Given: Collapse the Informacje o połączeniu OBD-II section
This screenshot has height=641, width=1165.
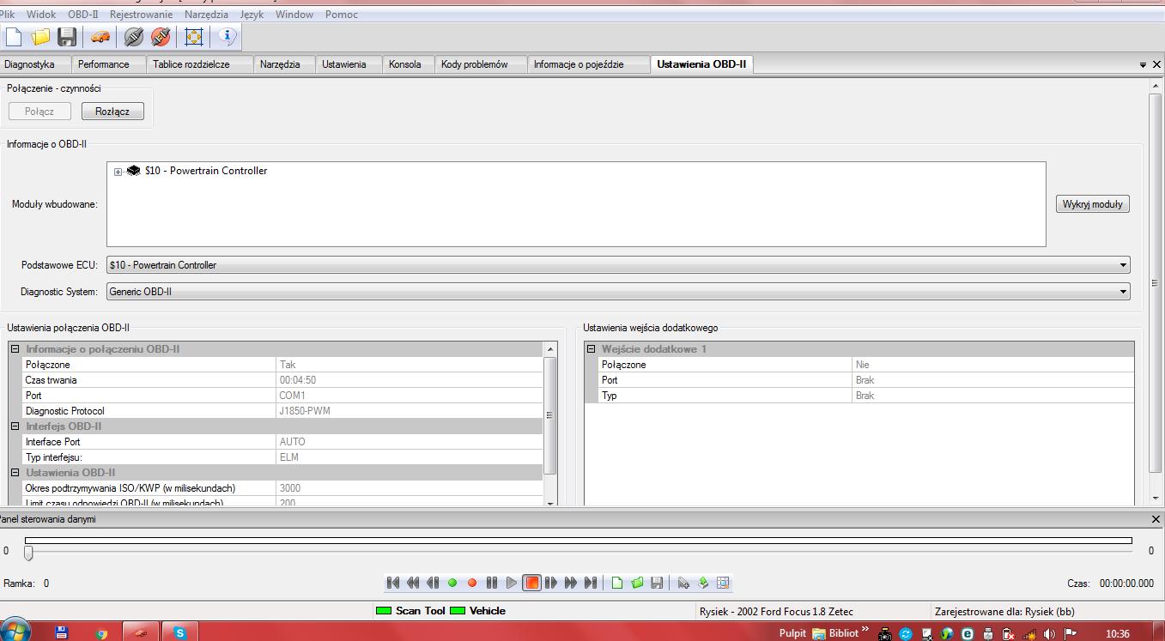Looking at the screenshot, I should 15,349.
